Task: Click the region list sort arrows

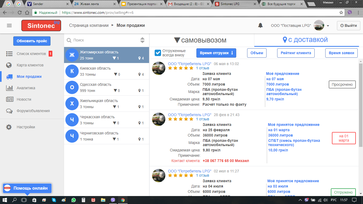Action: pos(142,40)
